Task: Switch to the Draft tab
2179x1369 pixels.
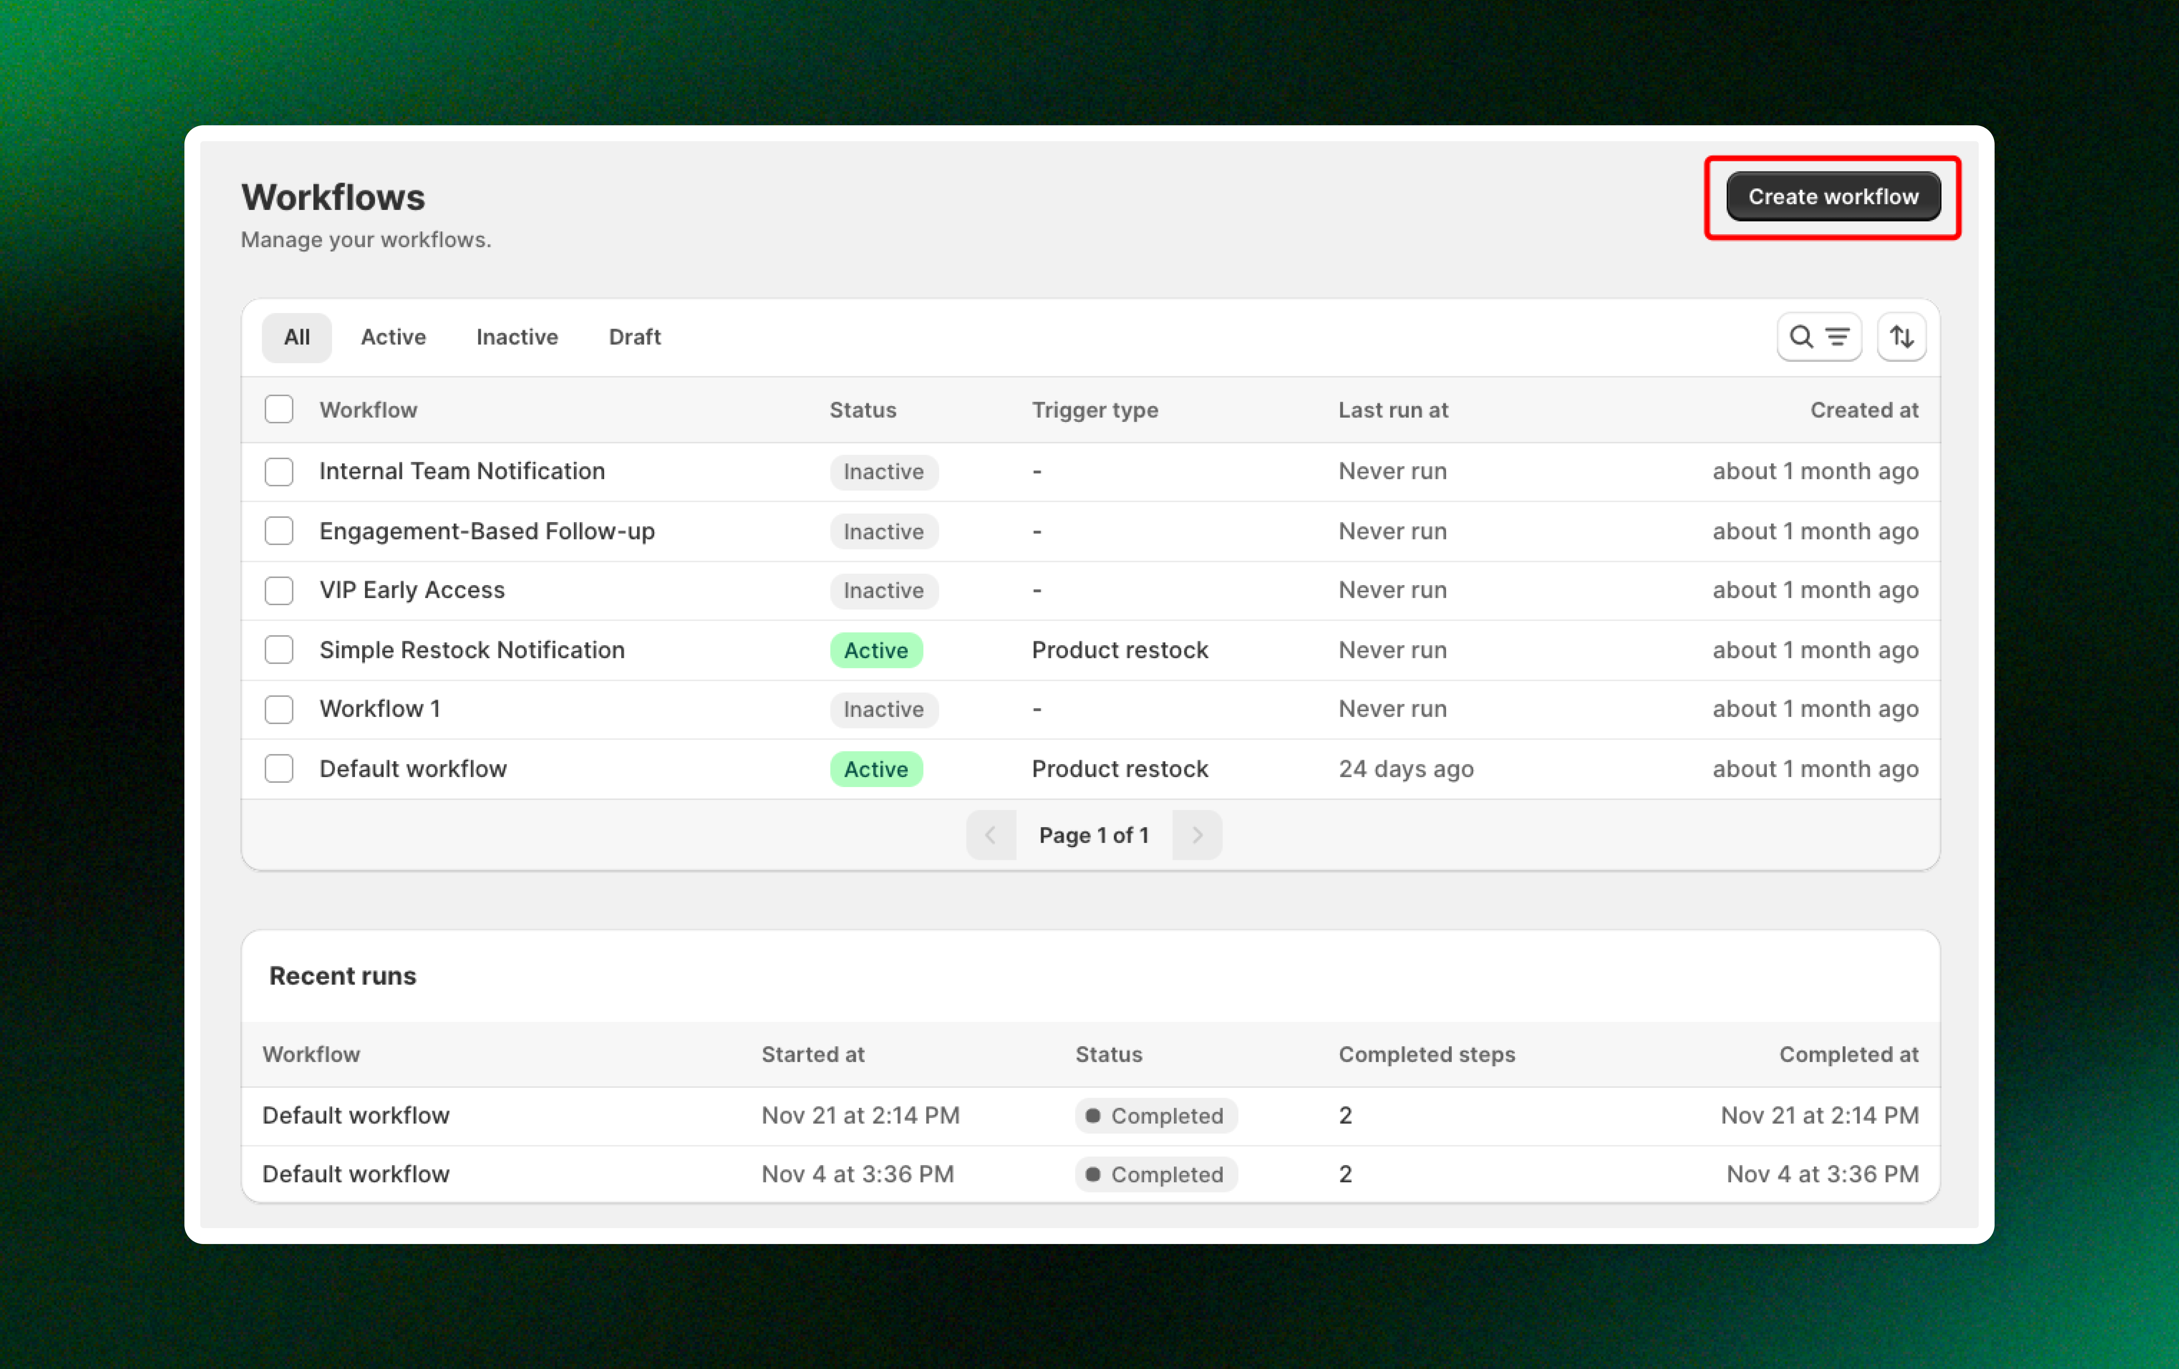Action: tap(635, 337)
